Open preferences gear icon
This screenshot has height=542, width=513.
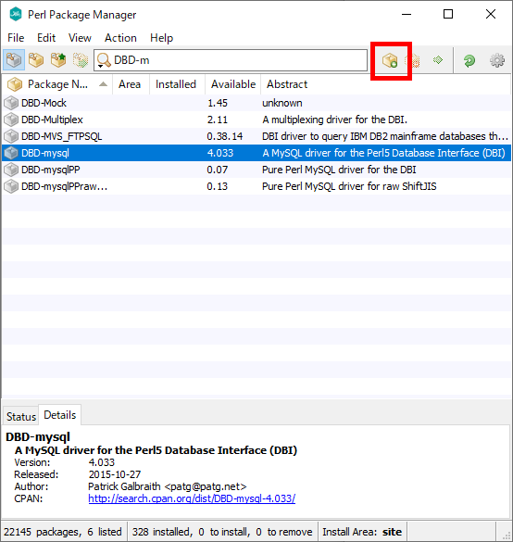click(x=497, y=60)
